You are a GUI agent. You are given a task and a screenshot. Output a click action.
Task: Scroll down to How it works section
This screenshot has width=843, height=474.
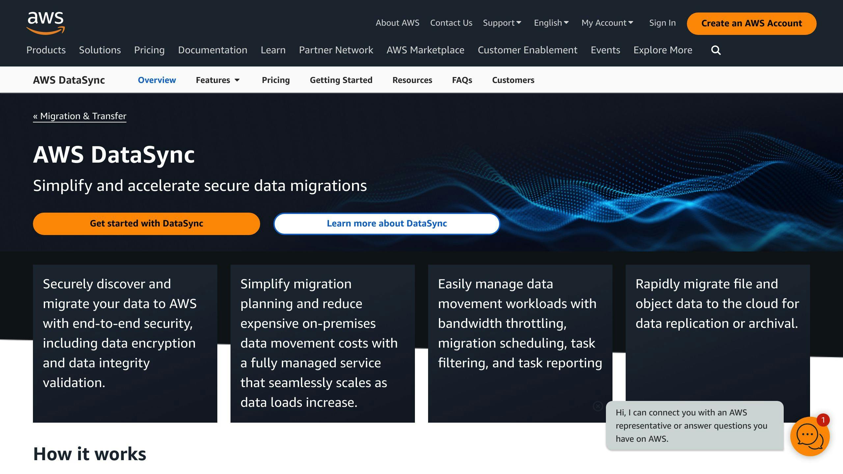[x=90, y=453]
